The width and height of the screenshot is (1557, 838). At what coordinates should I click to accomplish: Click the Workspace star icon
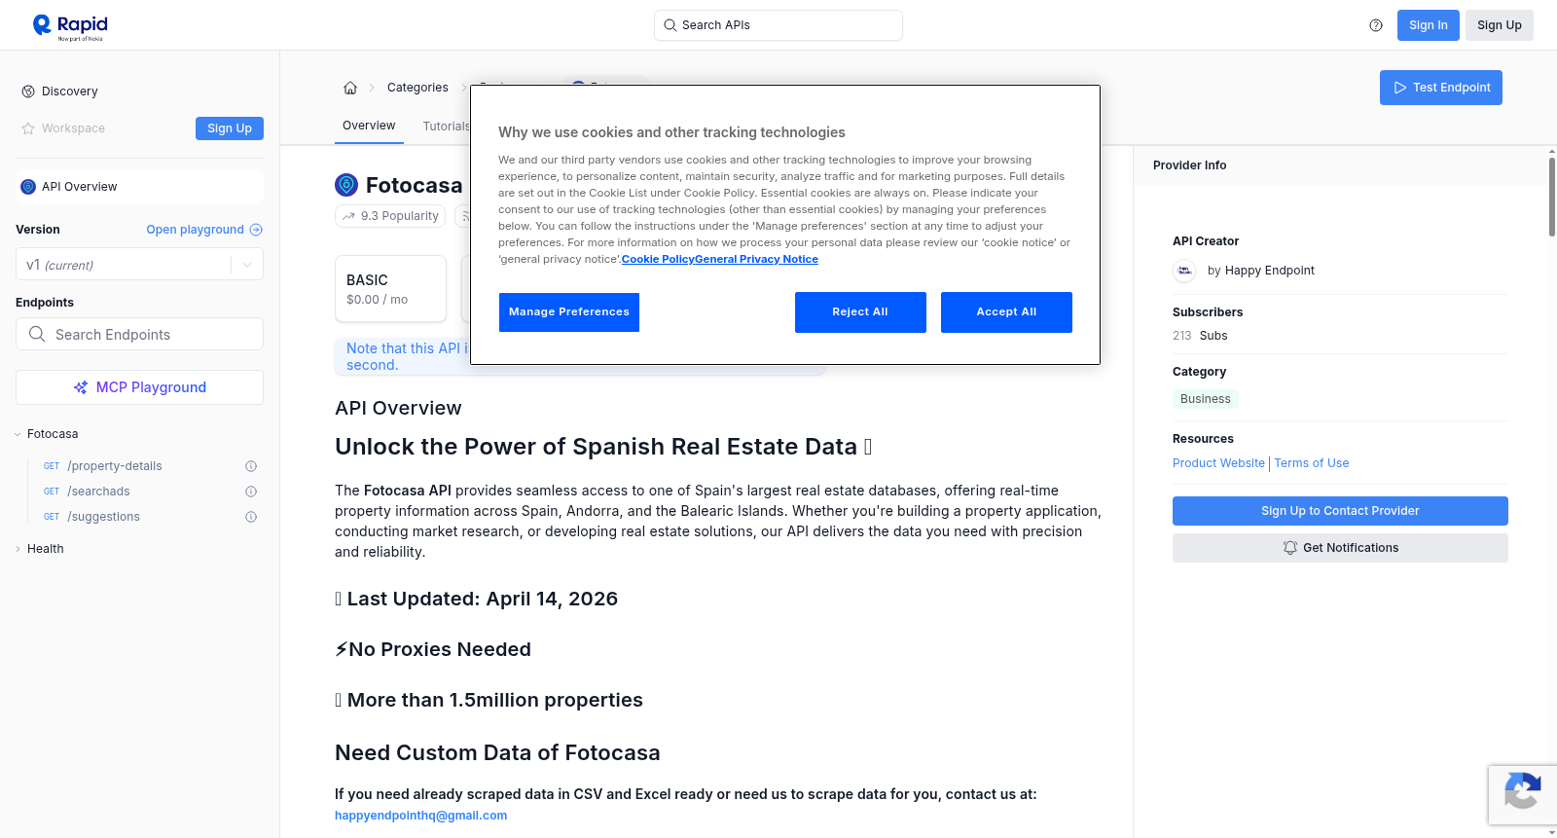point(28,128)
